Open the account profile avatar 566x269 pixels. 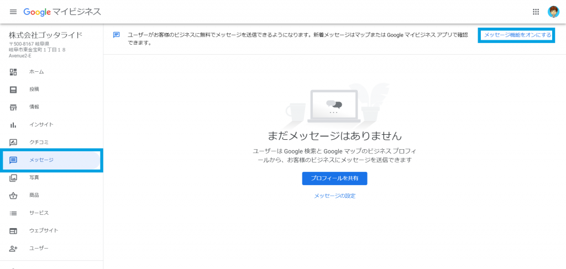point(553,12)
